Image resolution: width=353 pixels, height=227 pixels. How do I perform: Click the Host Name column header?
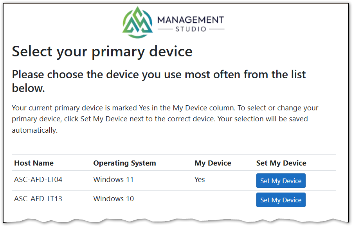(34, 163)
